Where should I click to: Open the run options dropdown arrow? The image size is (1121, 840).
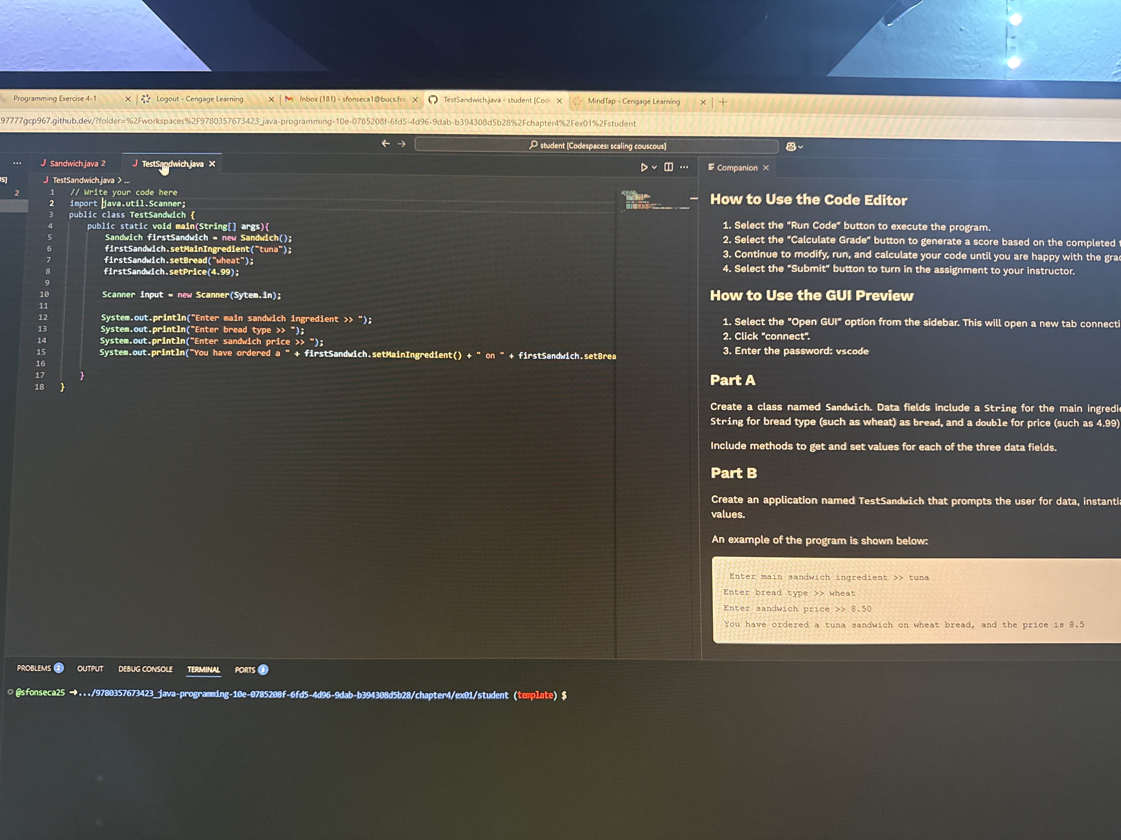[x=654, y=167]
